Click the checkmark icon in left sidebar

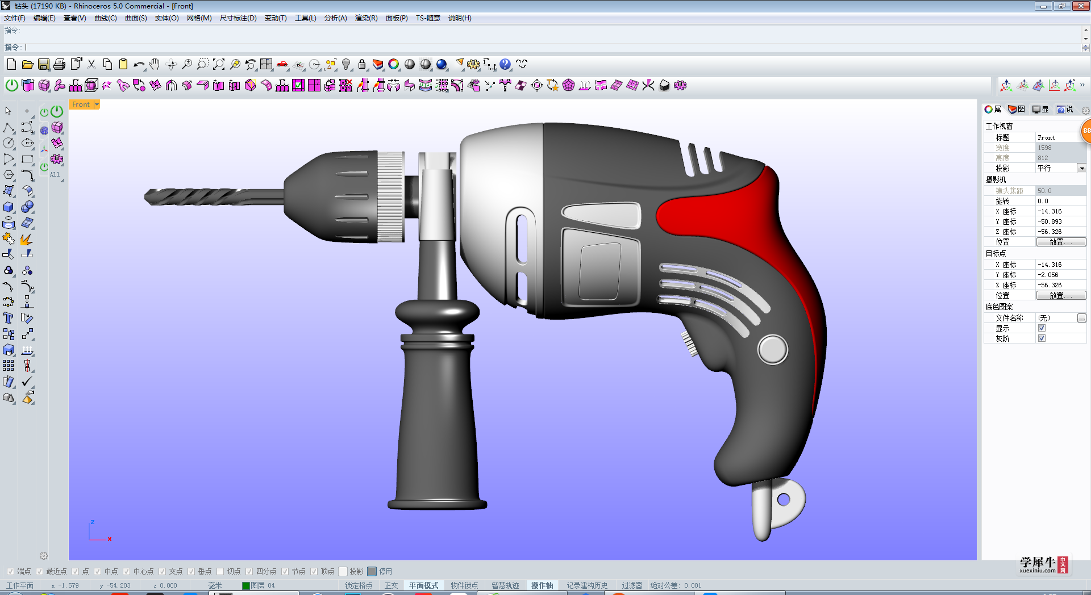coord(27,382)
